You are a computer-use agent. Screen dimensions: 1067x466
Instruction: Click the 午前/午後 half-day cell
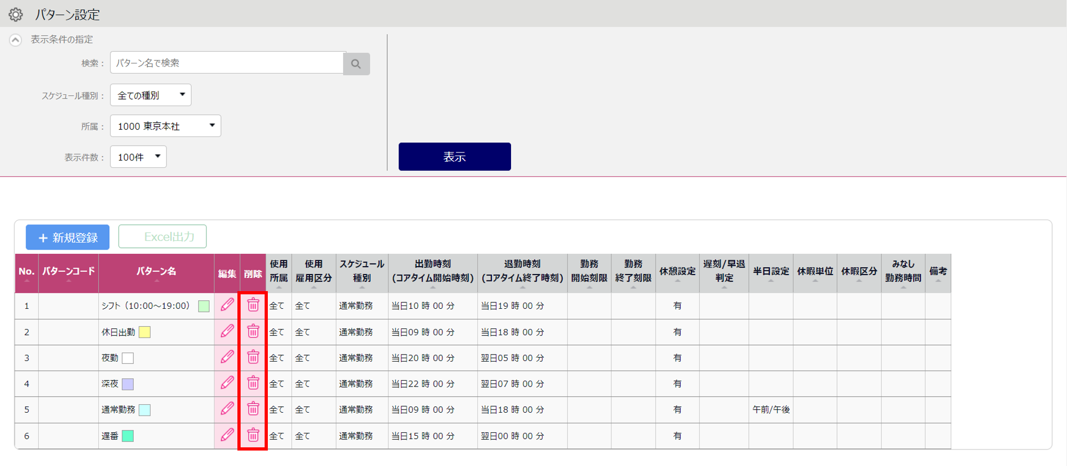coord(771,409)
